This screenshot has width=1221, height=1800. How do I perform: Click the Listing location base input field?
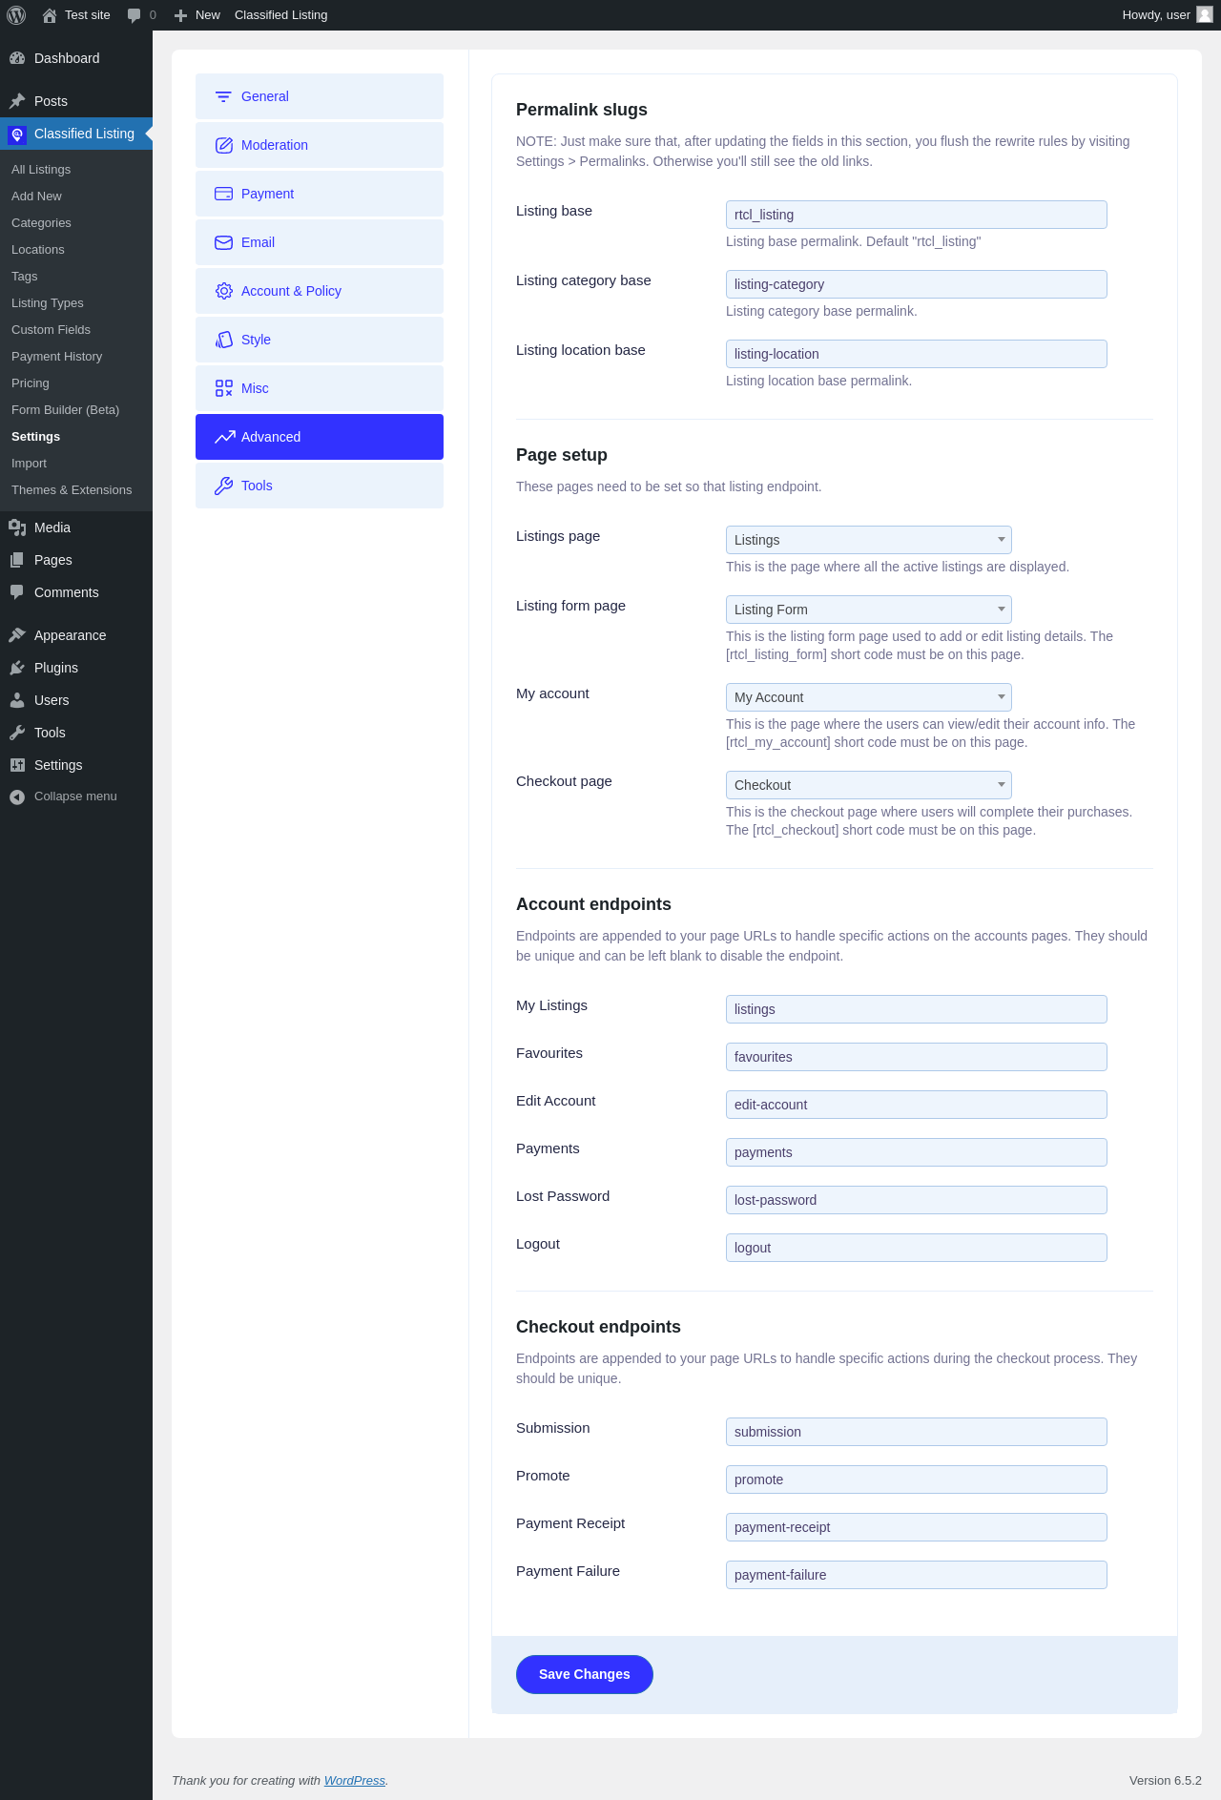pos(917,354)
